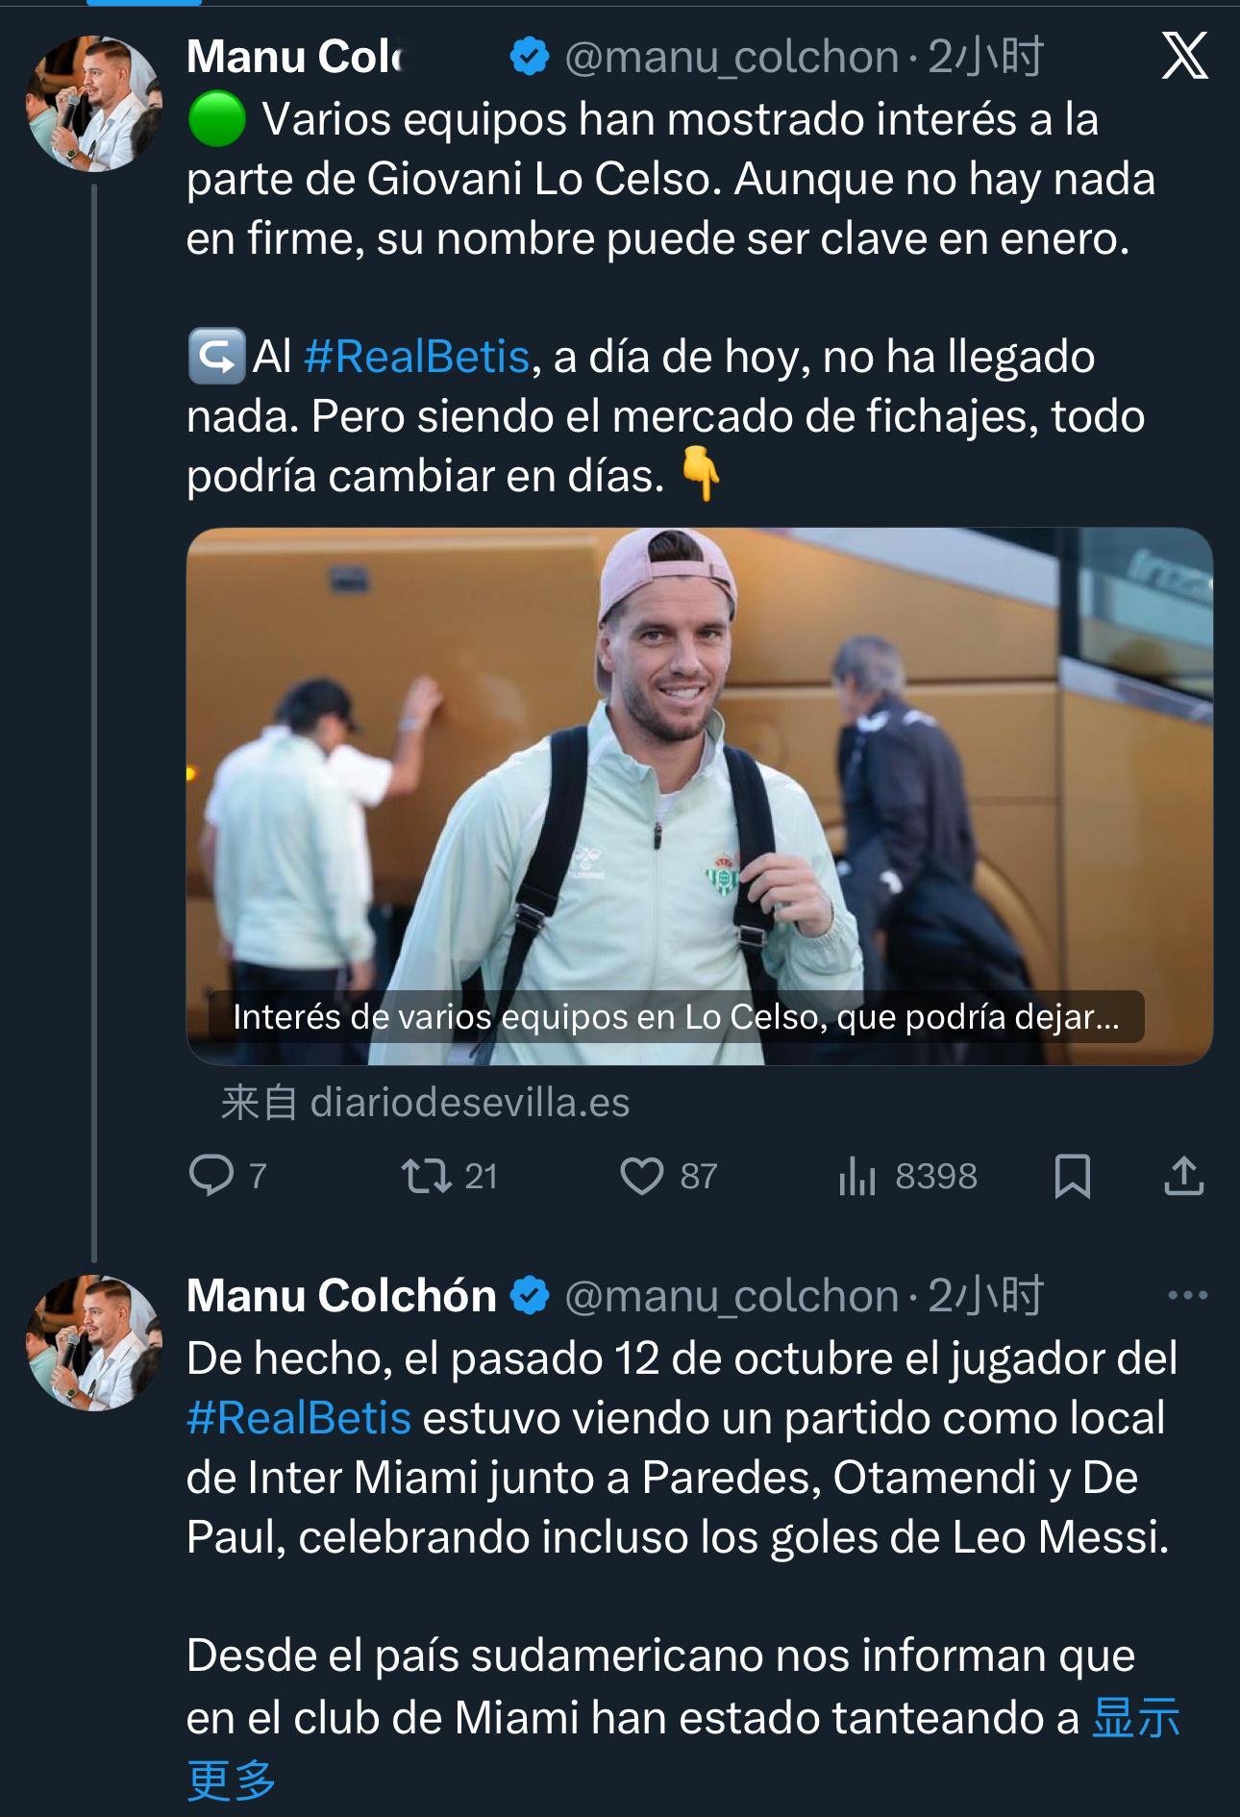View analytics icon showing 8398 views
Image resolution: width=1240 pixels, height=1817 pixels.
pyautogui.click(x=857, y=1176)
